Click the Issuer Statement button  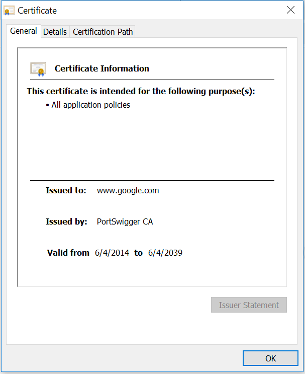click(249, 305)
